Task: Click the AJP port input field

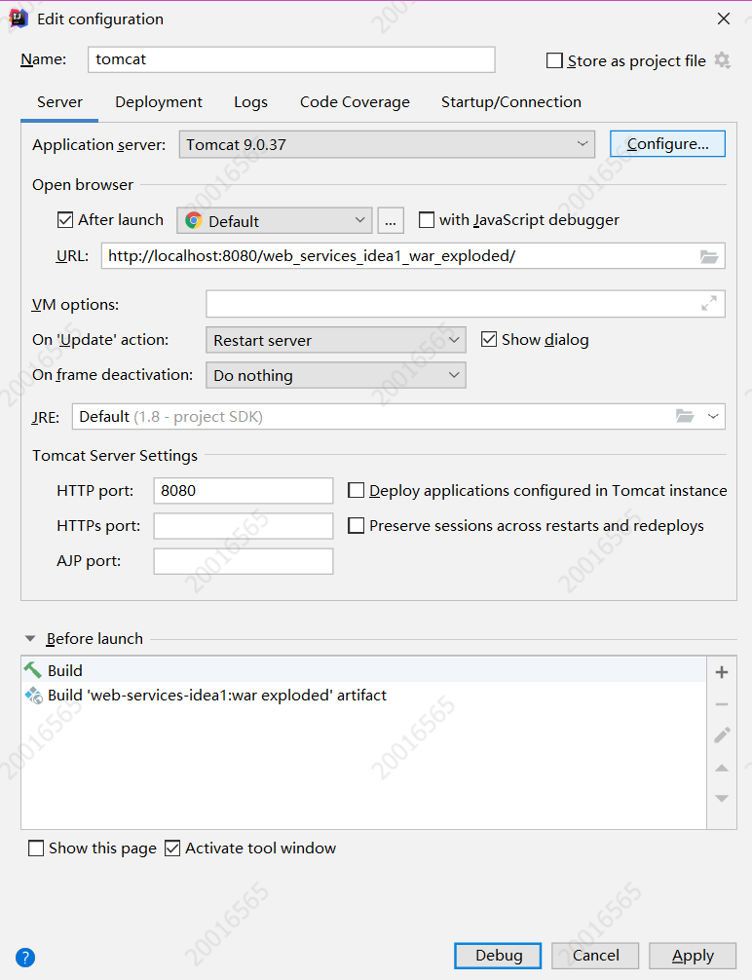Action: click(244, 560)
